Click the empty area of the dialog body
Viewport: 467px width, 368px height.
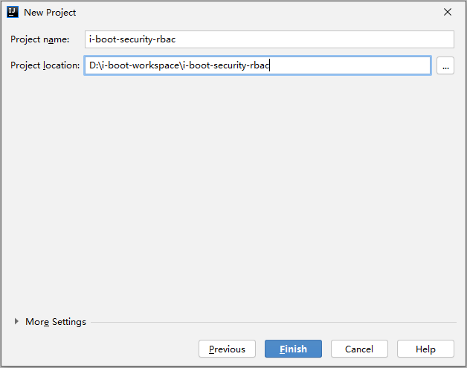tap(233, 193)
